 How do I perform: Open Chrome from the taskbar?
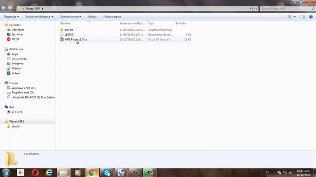[92, 173]
